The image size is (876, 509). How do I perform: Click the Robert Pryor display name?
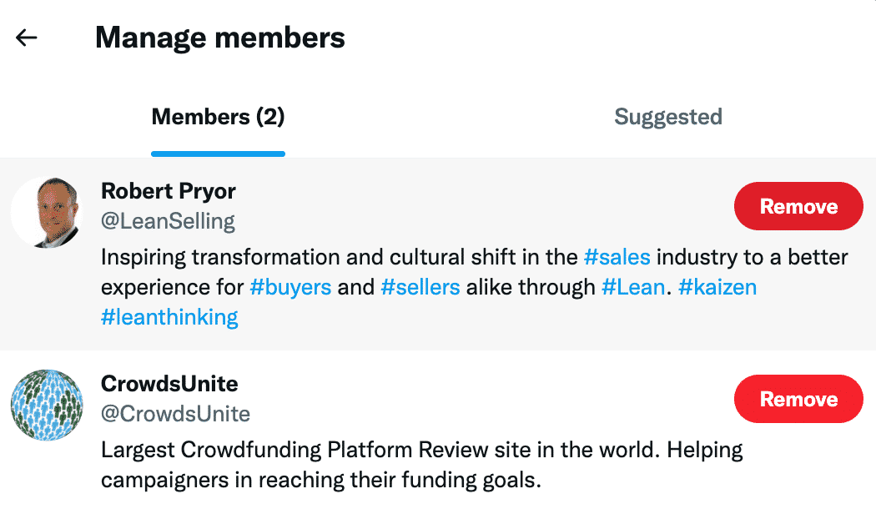[x=169, y=192]
